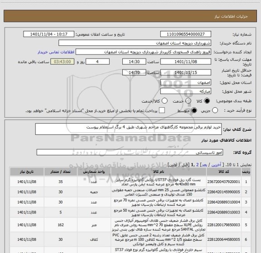Click the remaining time field 03:43:00

62,62
